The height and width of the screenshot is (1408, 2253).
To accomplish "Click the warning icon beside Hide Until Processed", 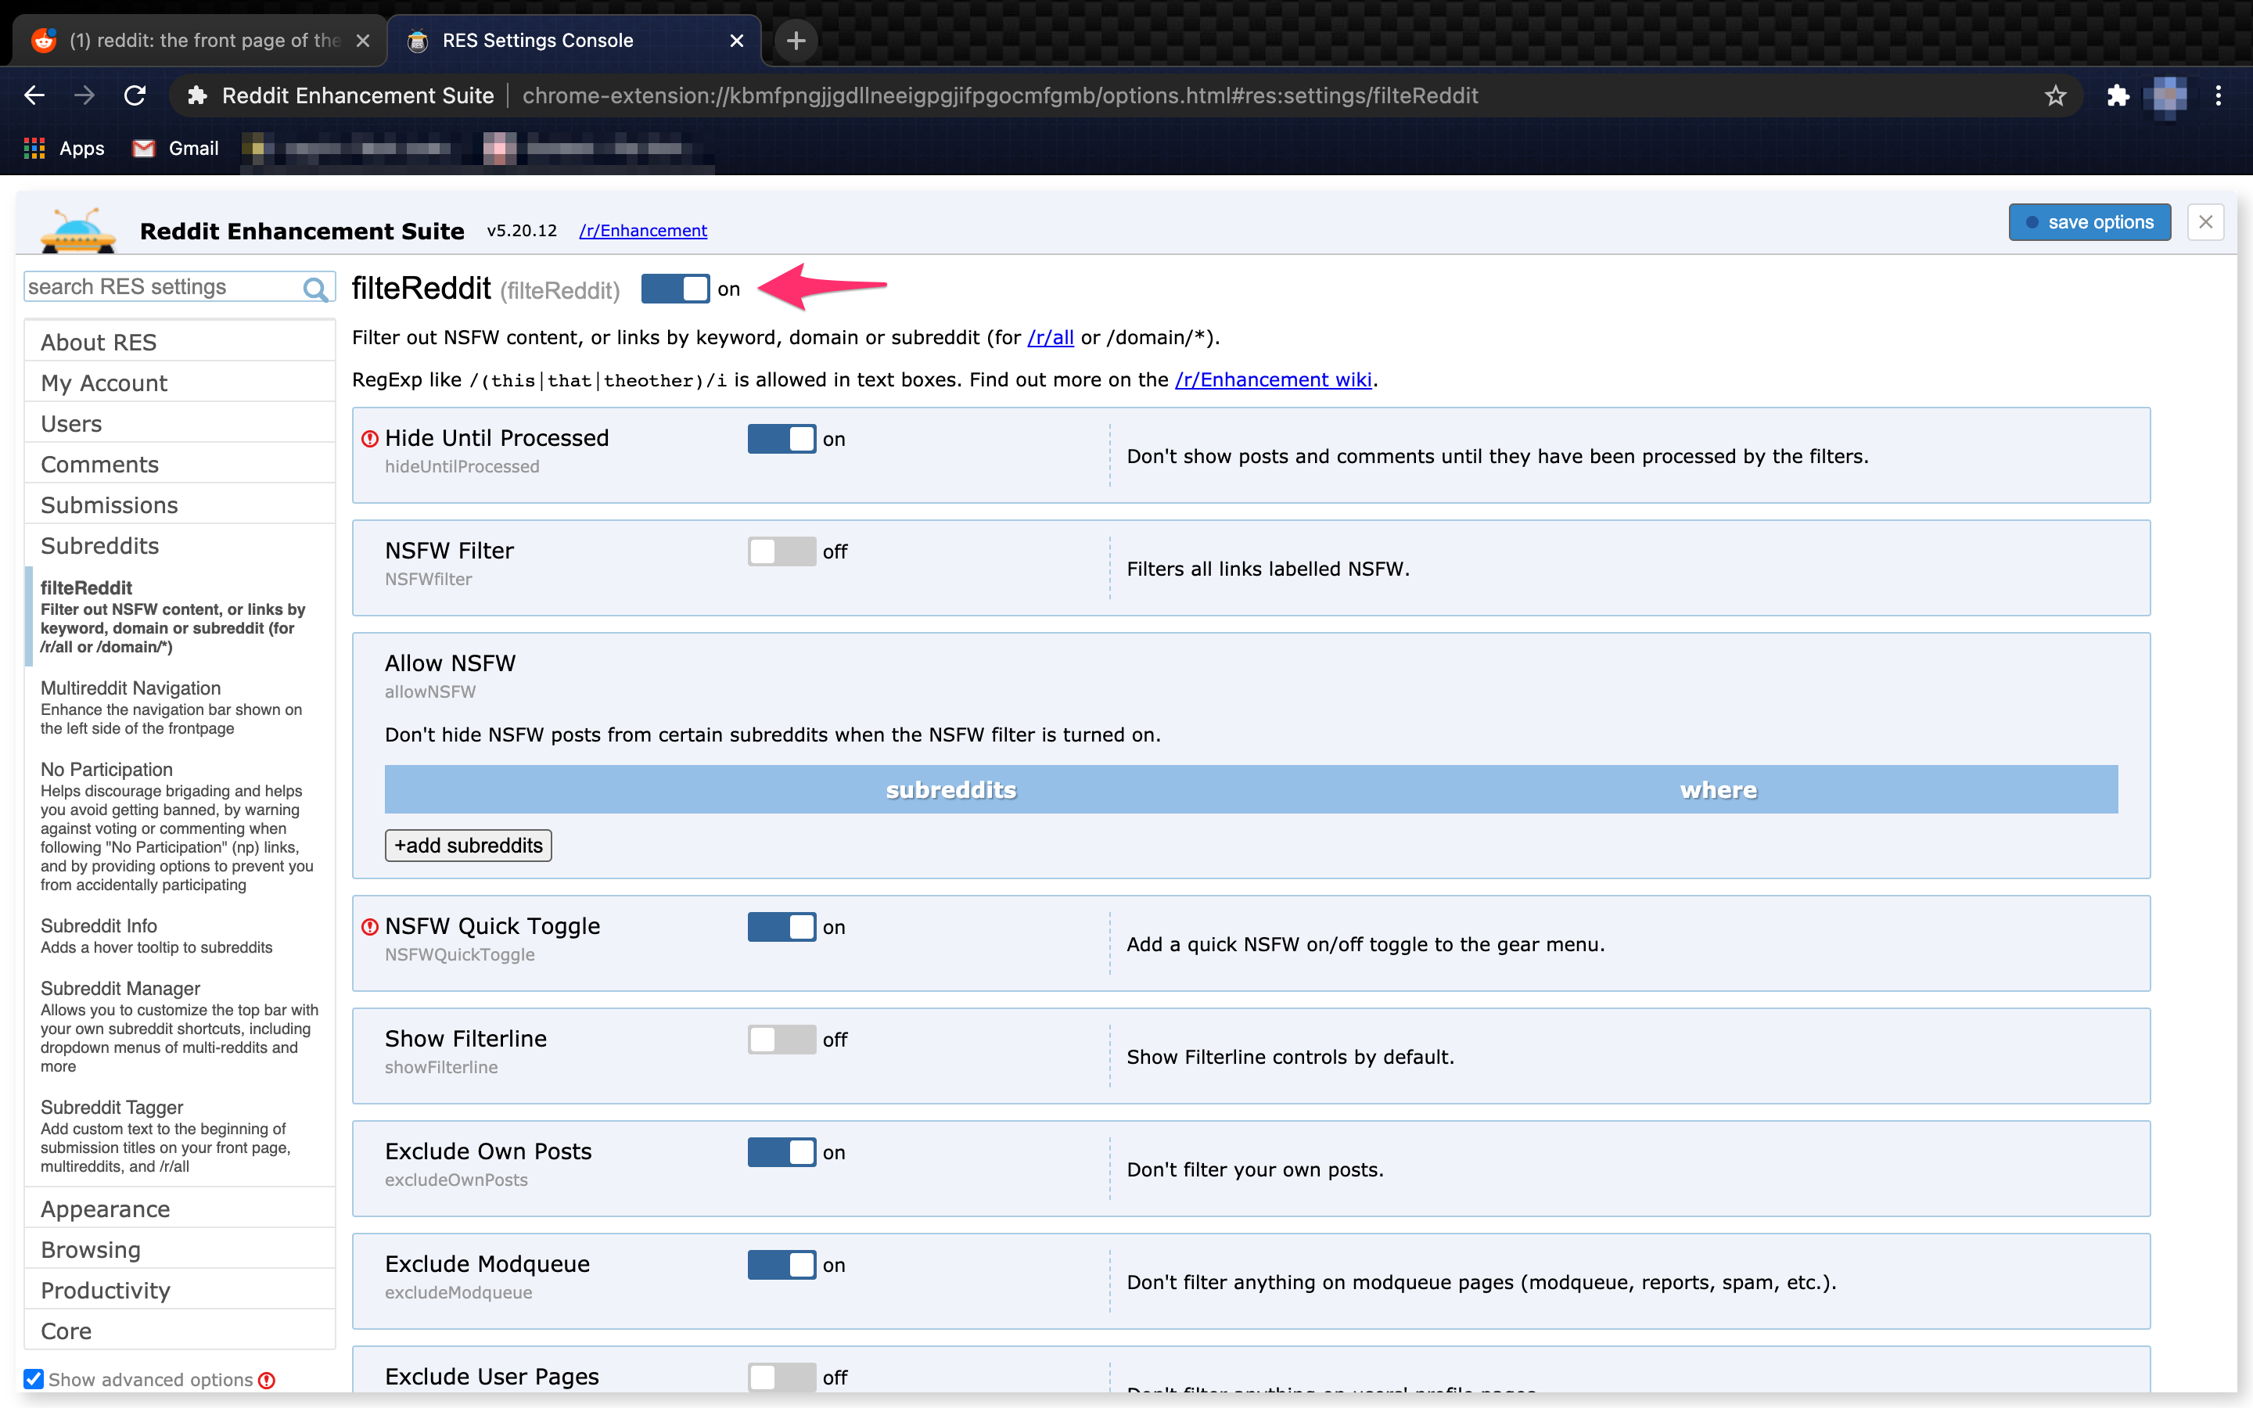I will (x=369, y=439).
